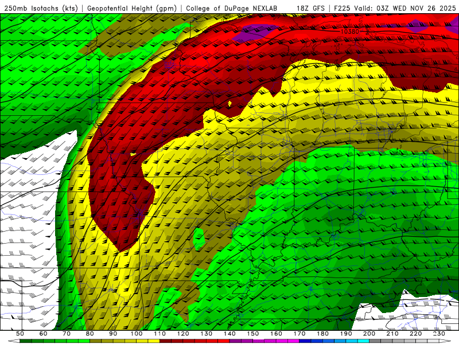Click the 170 kt legend value
Image resolution: width=459 pixels, height=344 pixels.
(299, 334)
